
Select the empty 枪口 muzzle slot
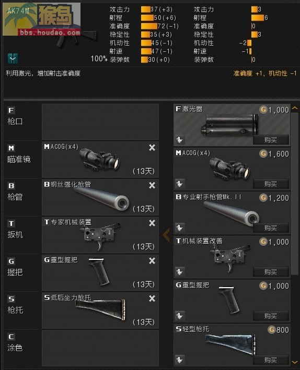(x=100, y=122)
